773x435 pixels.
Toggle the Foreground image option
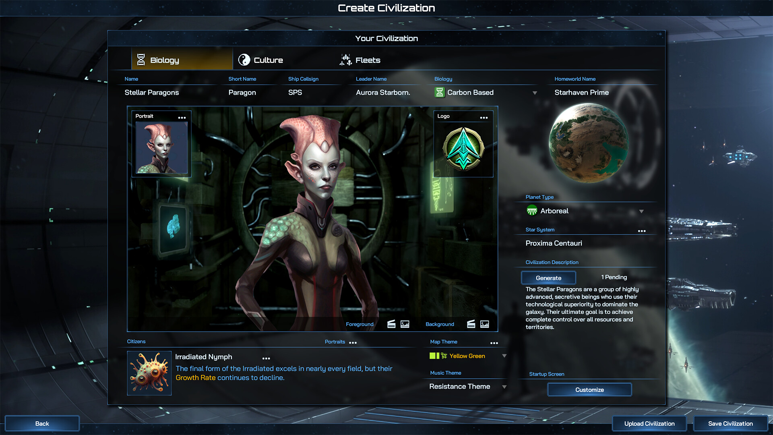click(x=405, y=324)
